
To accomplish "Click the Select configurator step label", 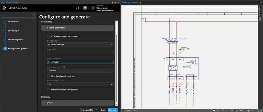I will (x=16, y=40).
